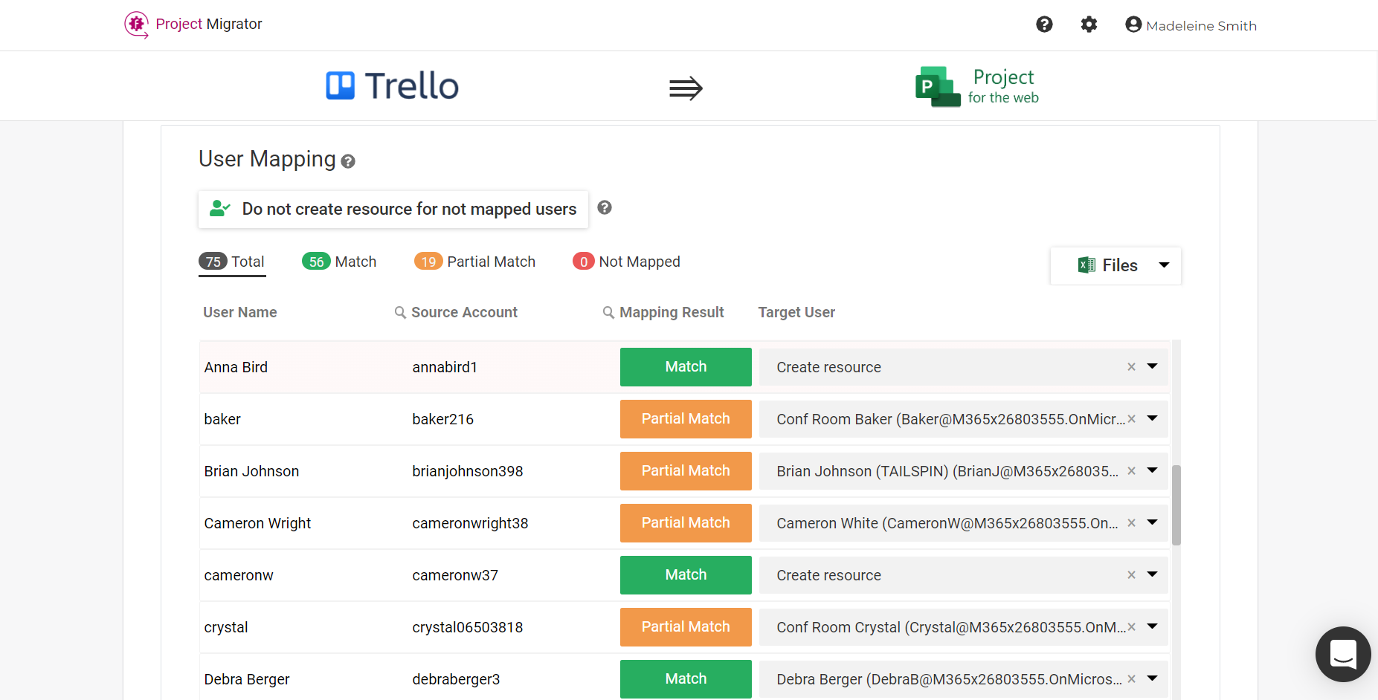1378x700 pixels.
Task: Click Match button for Debra Berger
Action: [x=686, y=679]
